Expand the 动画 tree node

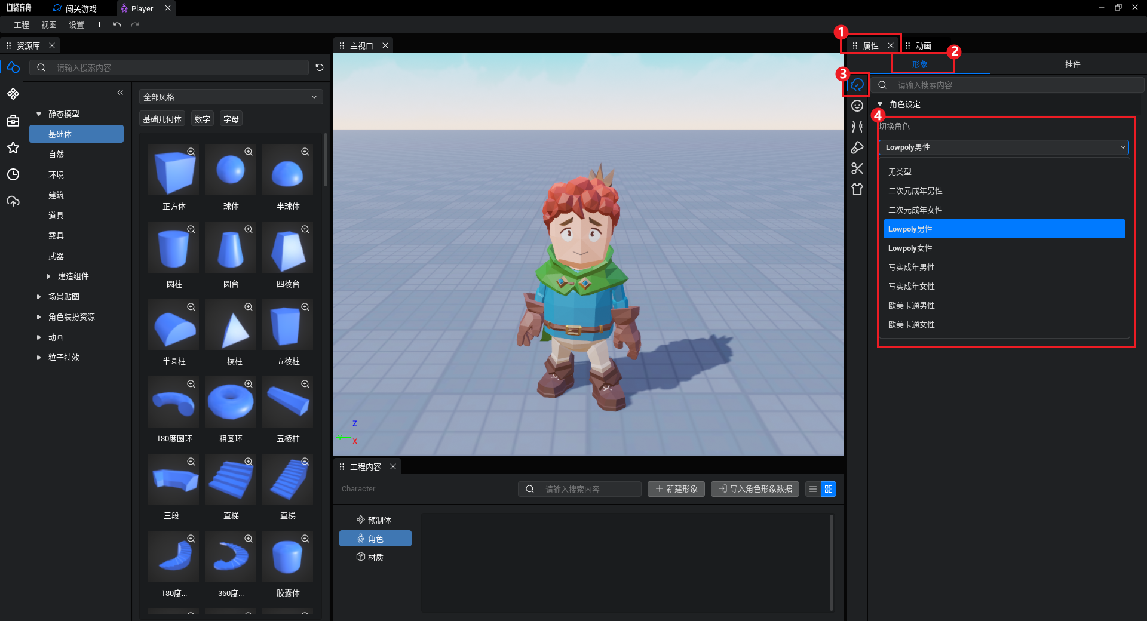click(39, 337)
